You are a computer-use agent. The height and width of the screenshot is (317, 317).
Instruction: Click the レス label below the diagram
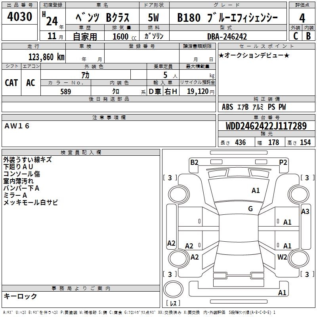173,304
